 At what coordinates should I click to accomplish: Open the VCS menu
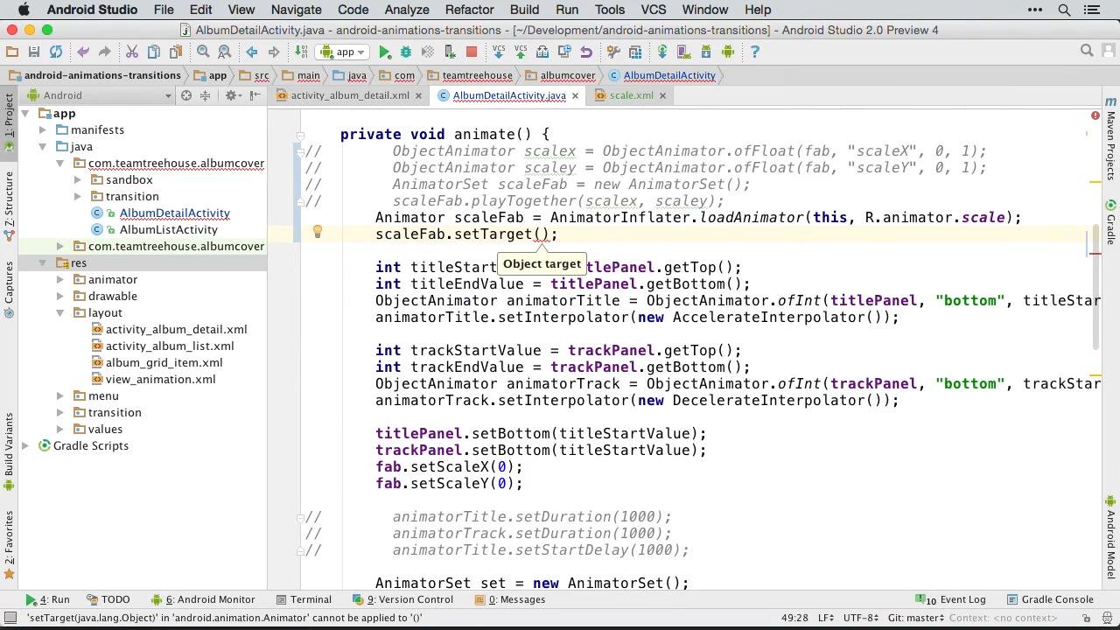(x=653, y=10)
